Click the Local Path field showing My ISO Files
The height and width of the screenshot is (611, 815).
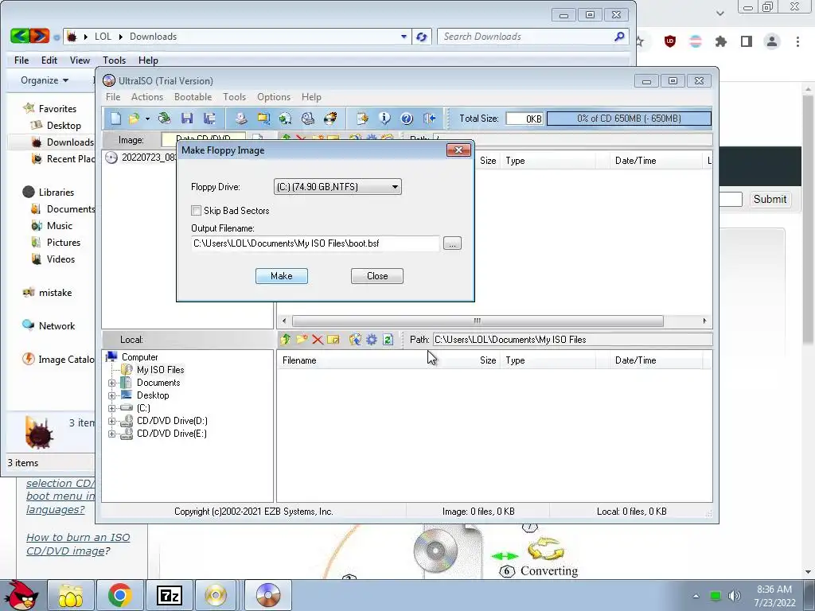click(x=572, y=340)
